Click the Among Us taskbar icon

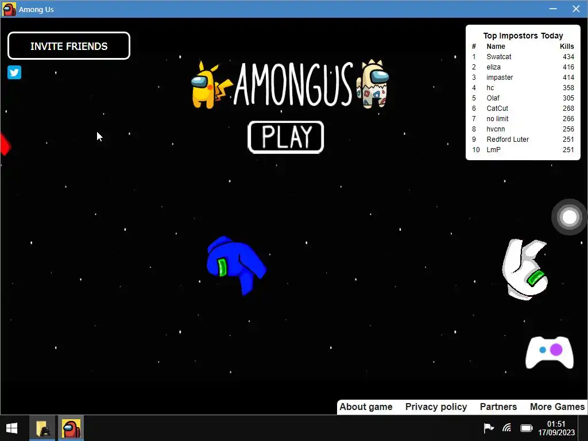coord(71,428)
